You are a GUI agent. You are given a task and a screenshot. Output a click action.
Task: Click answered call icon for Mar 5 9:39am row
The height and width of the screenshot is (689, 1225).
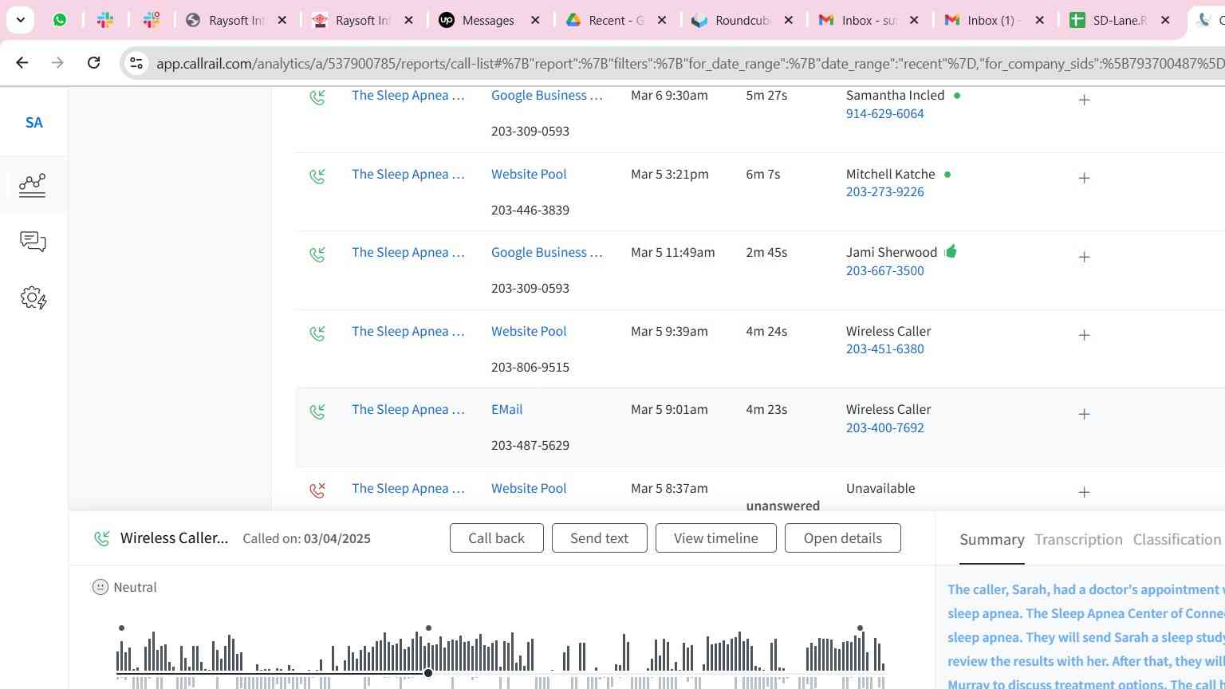[317, 333]
